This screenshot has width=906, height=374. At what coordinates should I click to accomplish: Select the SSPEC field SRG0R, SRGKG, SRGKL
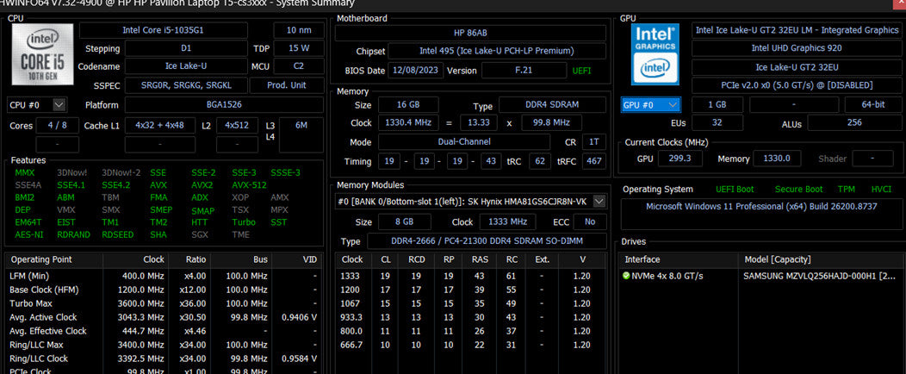[x=186, y=85]
